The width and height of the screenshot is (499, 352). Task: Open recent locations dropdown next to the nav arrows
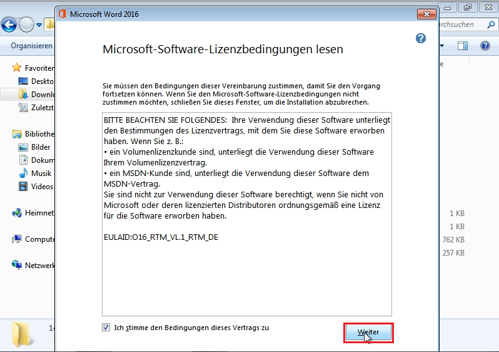[39, 25]
